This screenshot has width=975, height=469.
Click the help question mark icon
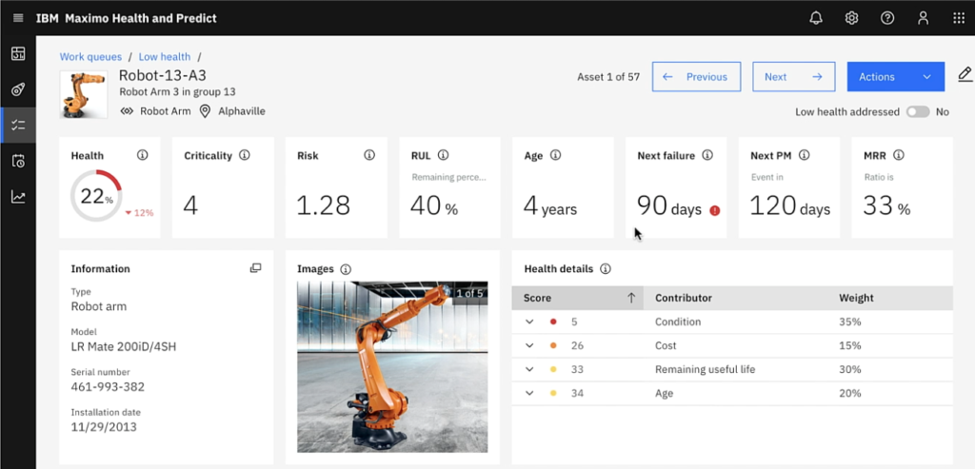(887, 18)
